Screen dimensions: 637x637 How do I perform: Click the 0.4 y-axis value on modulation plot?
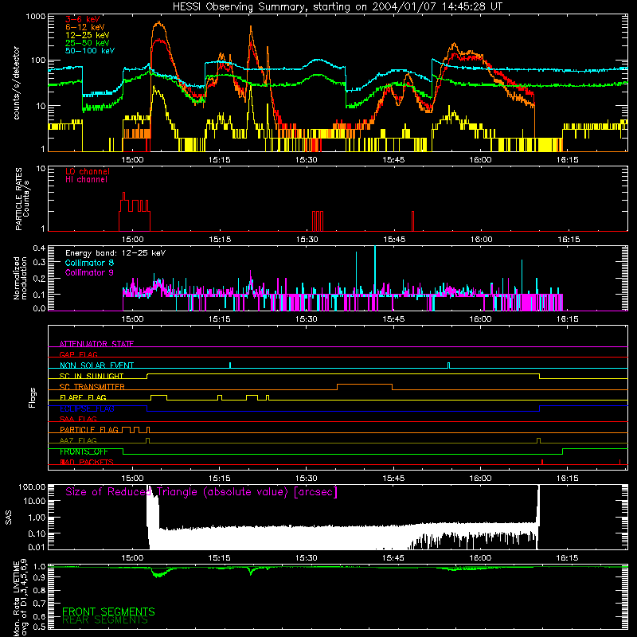click(39, 248)
